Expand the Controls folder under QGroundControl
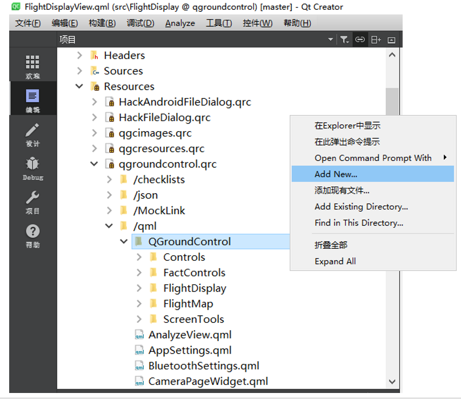 tap(139, 257)
